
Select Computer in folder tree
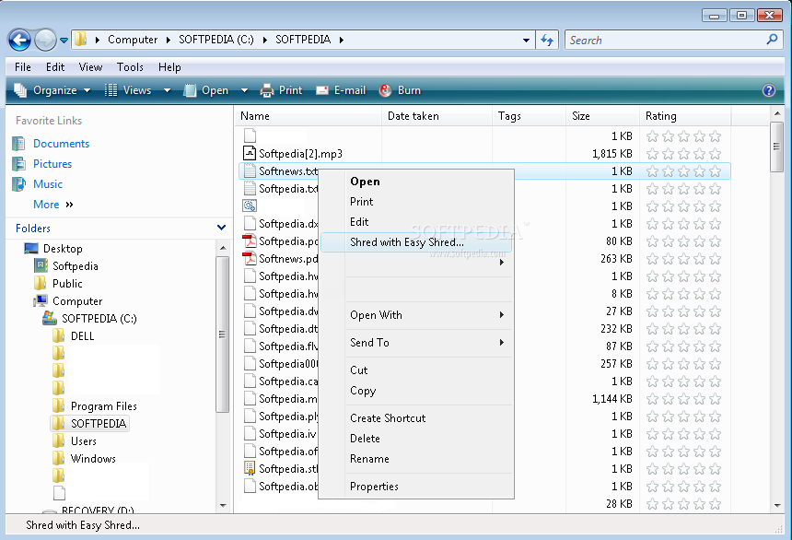coord(77,301)
